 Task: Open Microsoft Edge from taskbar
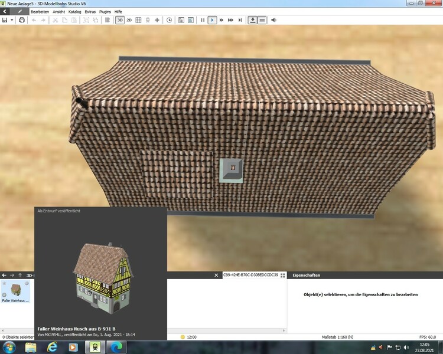[x=116, y=348]
